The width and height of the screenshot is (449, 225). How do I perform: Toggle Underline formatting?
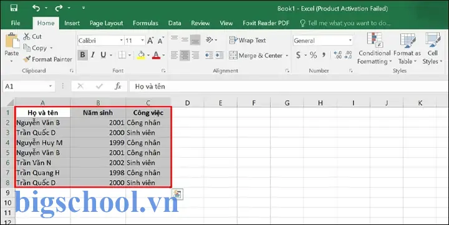[103, 55]
